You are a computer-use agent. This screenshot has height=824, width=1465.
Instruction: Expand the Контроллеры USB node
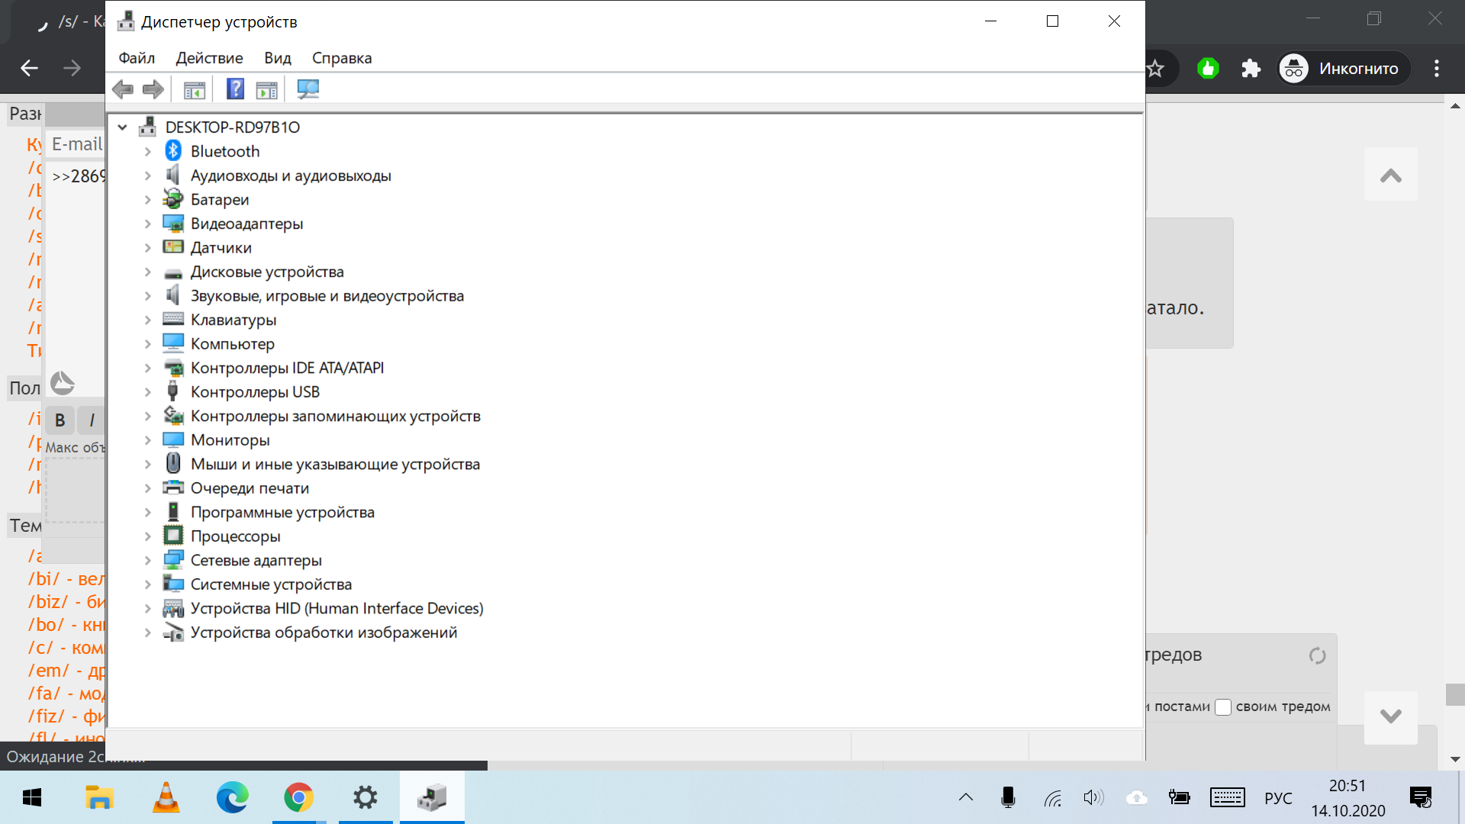coord(148,392)
